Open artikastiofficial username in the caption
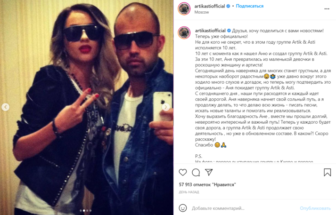The image size is (336, 215). tap(210, 31)
